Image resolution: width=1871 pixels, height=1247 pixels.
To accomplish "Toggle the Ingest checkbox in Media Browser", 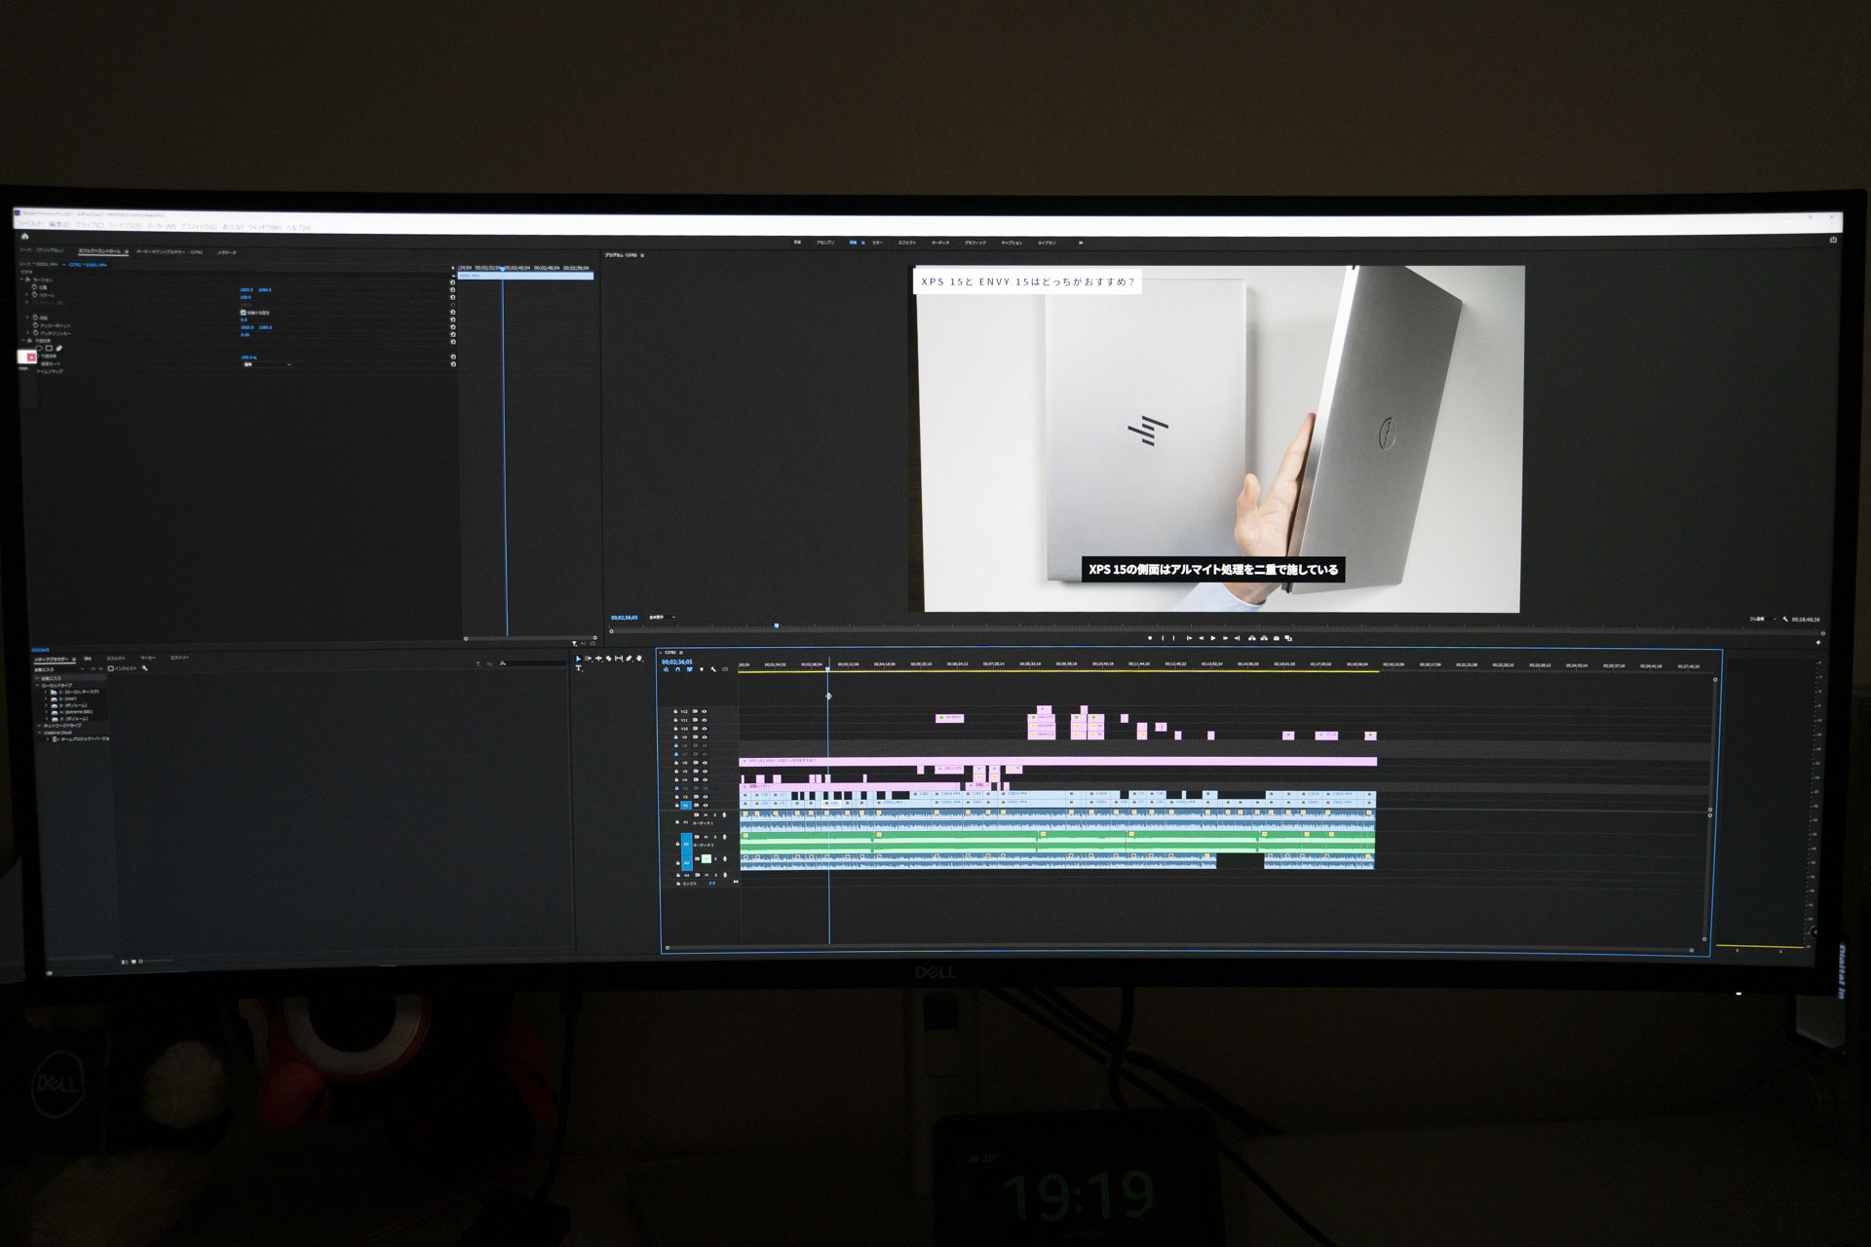I will 111,668.
